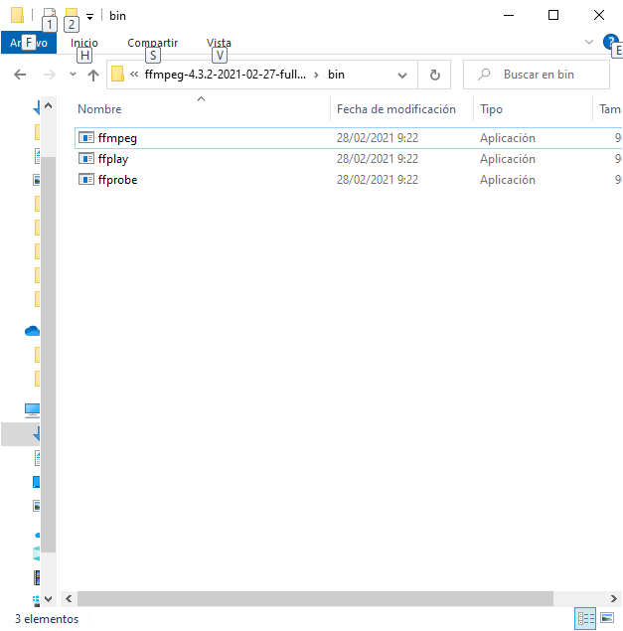The height and width of the screenshot is (631, 623).
Task: Switch to the Compartir tab
Action: 153,43
